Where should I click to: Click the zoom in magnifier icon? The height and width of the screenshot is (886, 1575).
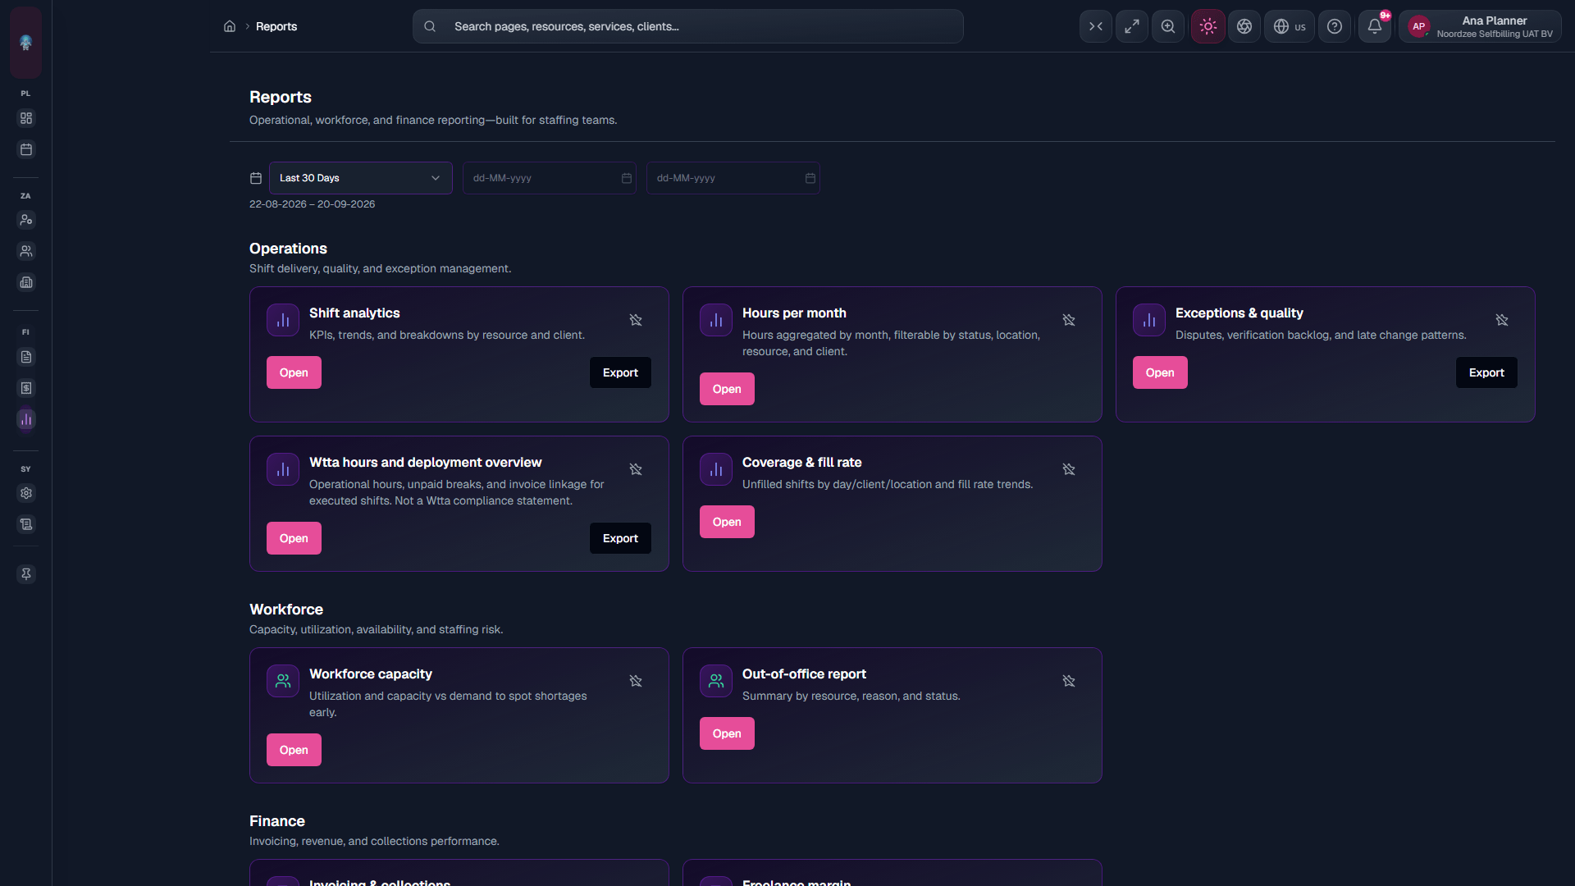(1168, 26)
